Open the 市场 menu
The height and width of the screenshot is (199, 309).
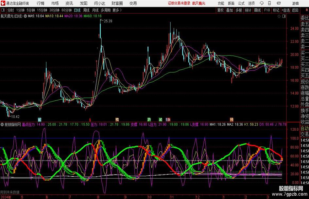(55, 3)
